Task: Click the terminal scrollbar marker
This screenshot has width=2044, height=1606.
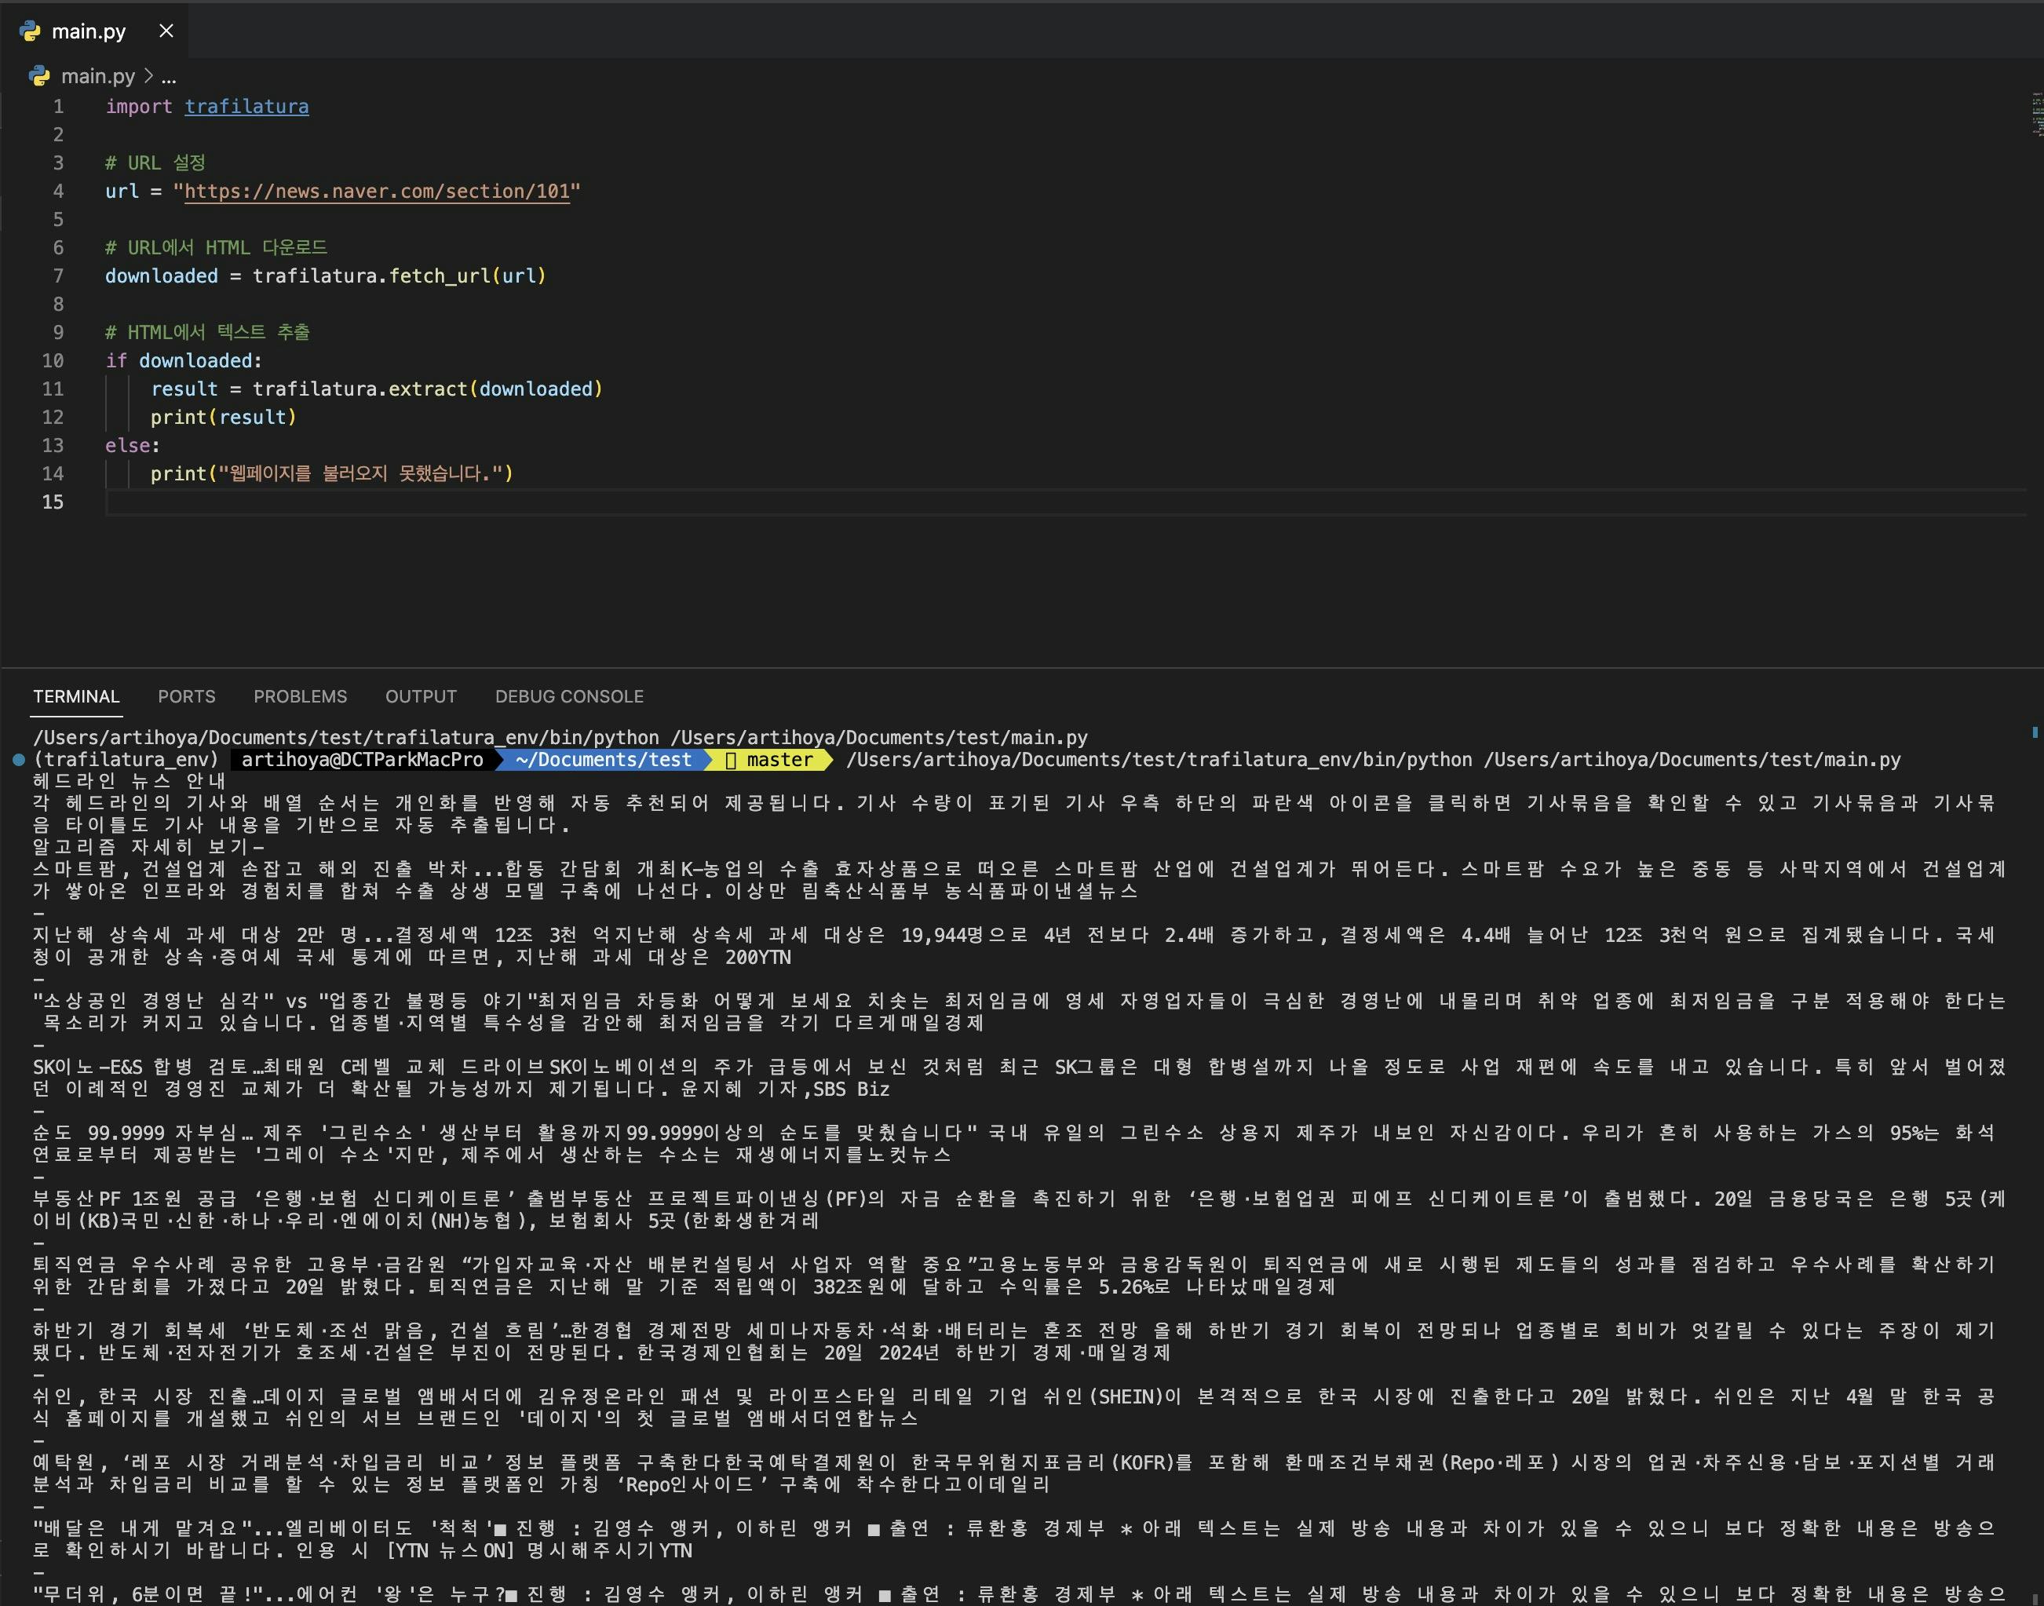Action: tap(2035, 732)
